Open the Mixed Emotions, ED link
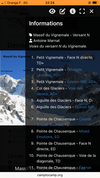The width and height of the screenshot is (100, 178). pos(63,134)
